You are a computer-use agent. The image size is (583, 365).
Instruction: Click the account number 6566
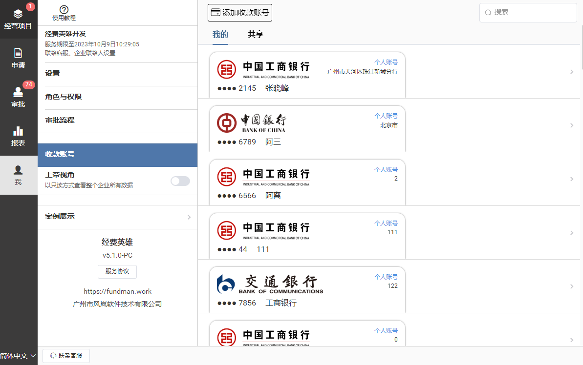247,196
